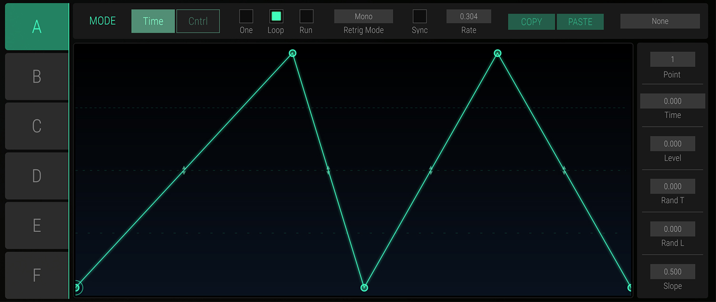This screenshot has height=302, width=716.
Task: Click the Point number field
Action: click(x=673, y=60)
